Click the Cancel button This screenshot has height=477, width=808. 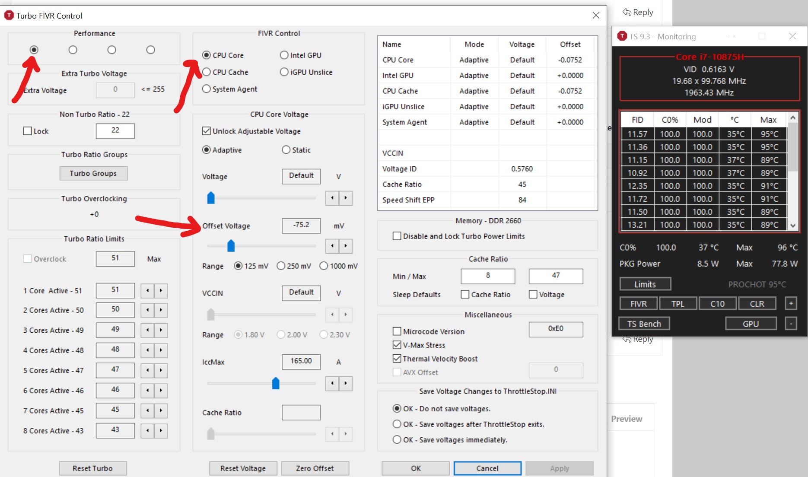pyautogui.click(x=487, y=468)
